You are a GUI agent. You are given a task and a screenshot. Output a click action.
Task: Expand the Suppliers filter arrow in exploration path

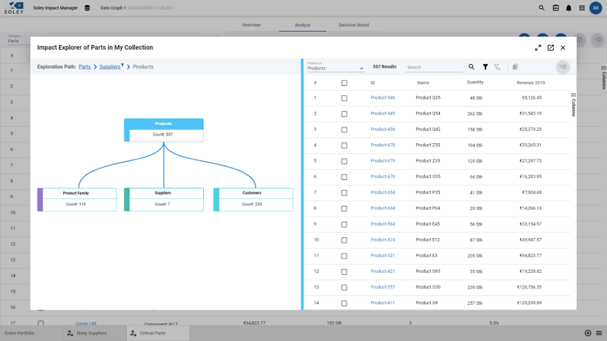click(x=122, y=65)
